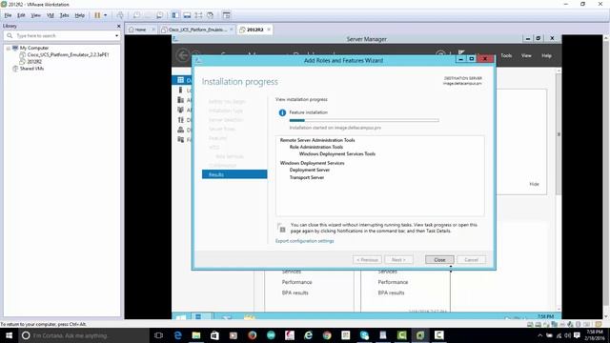Click 'Windows Deployment Services Tools' entry
This screenshot has width=610, height=343.
click(x=337, y=154)
